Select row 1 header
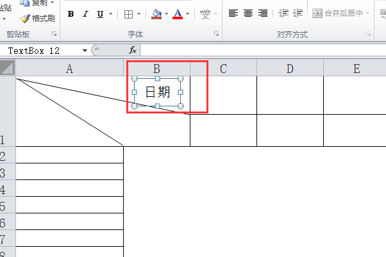 [x=8, y=112]
